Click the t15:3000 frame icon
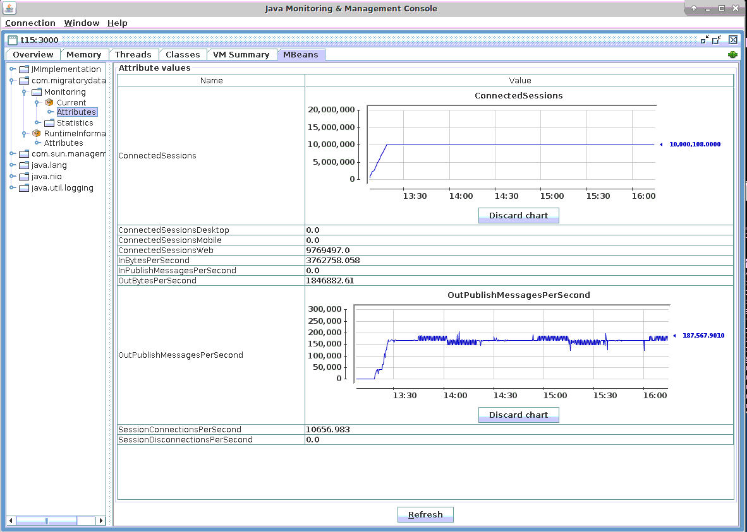 tap(13, 39)
